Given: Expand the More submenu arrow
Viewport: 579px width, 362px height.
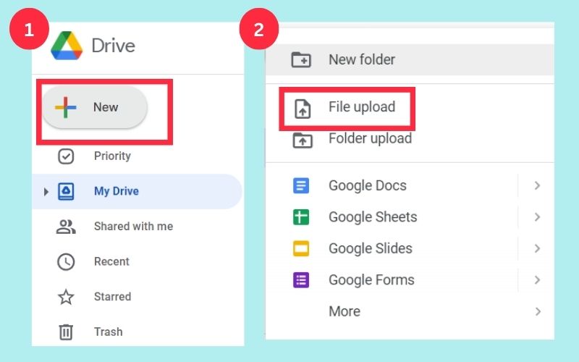Looking at the screenshot, I should pos(538,312).
